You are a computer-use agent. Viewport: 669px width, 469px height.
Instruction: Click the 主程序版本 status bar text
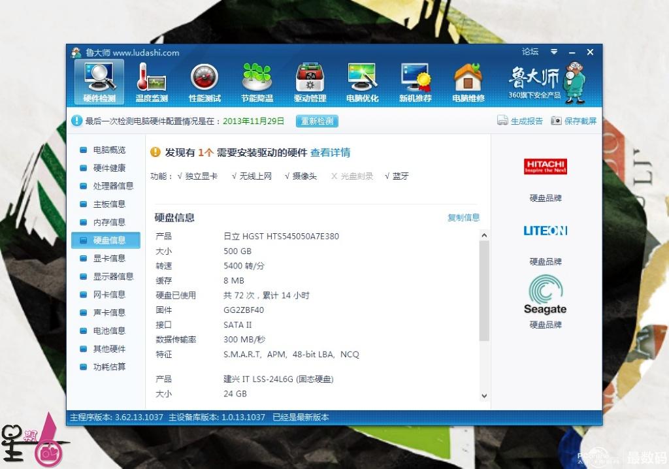pos(116,417)
